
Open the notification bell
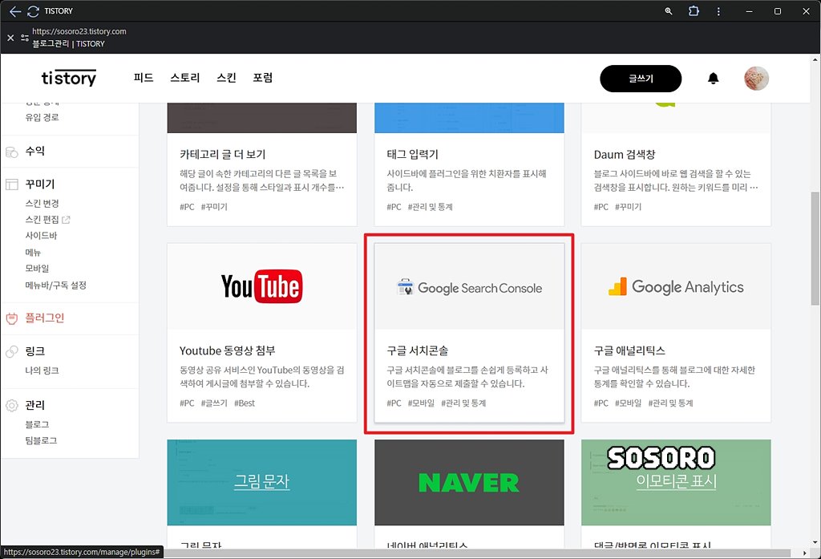713,79
